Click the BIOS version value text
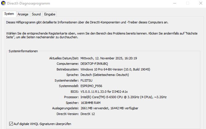Viewport: 206px width, 129px height. pyautogui.click(x=104, y=92)
